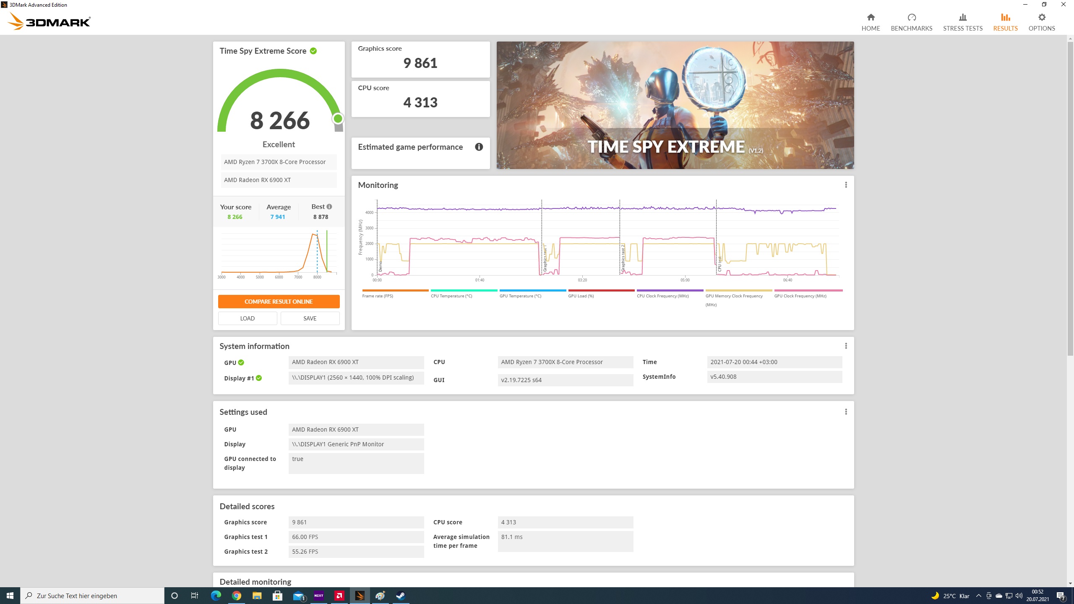Open System information three-dot menu
Viewport: 1074px width, 604px height.
(846, 346)
